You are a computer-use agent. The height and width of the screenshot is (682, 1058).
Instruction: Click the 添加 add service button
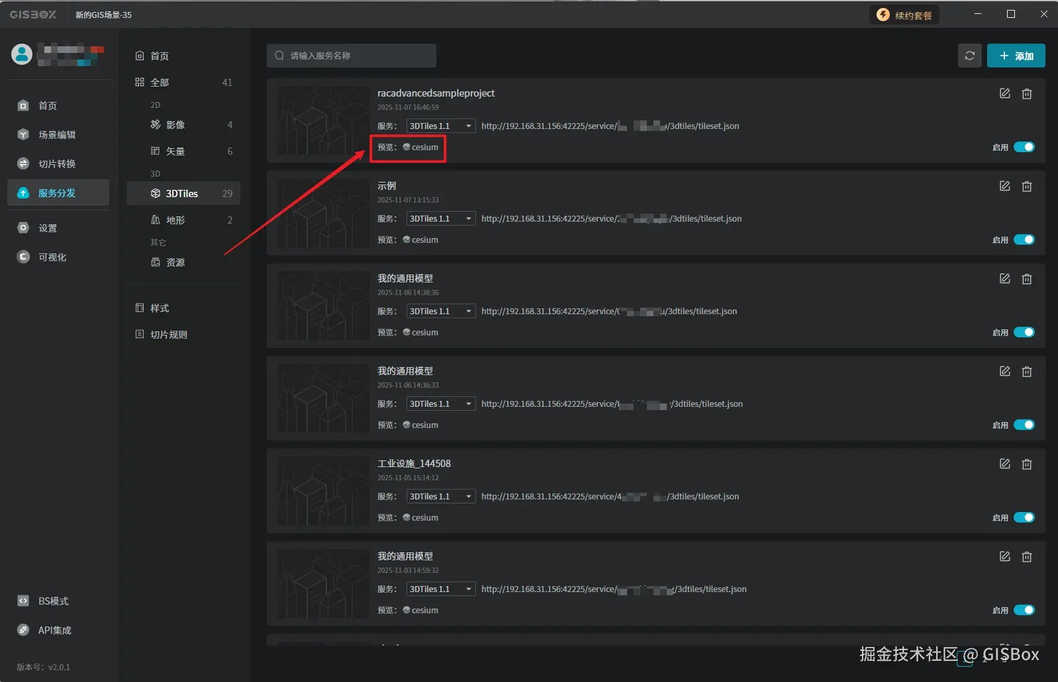(1016, 56)
